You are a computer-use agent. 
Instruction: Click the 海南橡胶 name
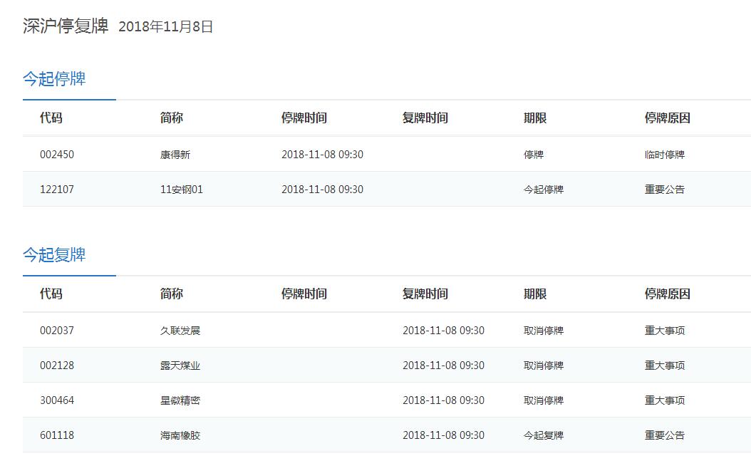tap(180, 435)
